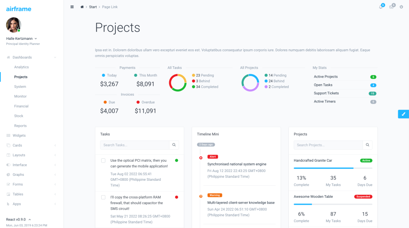Open the messages envelope icon
This screenshot has width=409, height=228.
[391, 7]
